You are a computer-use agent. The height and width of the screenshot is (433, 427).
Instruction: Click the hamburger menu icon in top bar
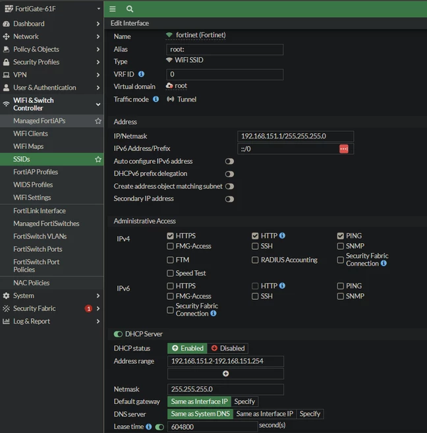(112, 9)
